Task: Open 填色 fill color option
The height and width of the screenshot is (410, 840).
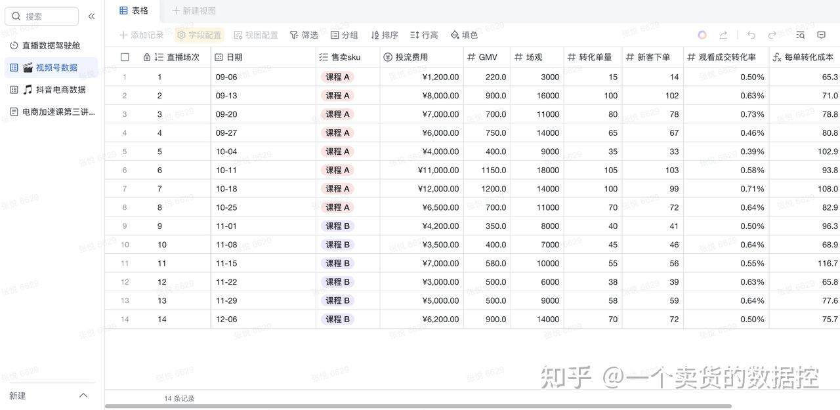Action: coord(464,35)
